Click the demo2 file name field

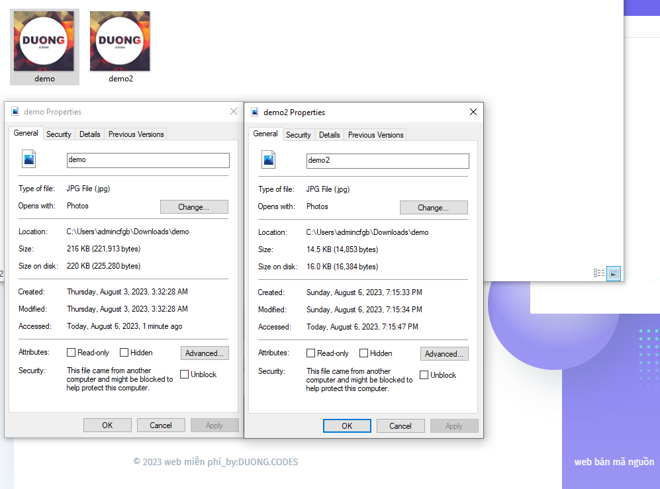click(387, 161)
